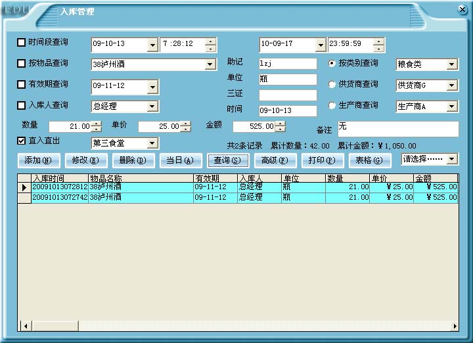This screenshot has width=473, height=343.
Task: Click the 入库时间 column header
Action: (60, 178)
